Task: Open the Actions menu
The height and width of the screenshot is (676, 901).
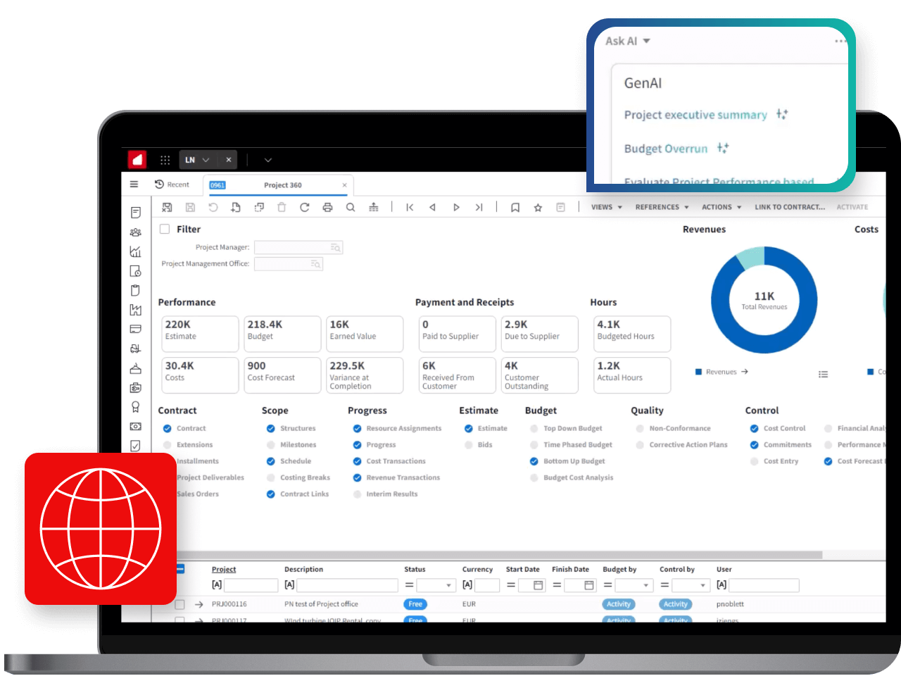Action: click(x=721, y=206)
